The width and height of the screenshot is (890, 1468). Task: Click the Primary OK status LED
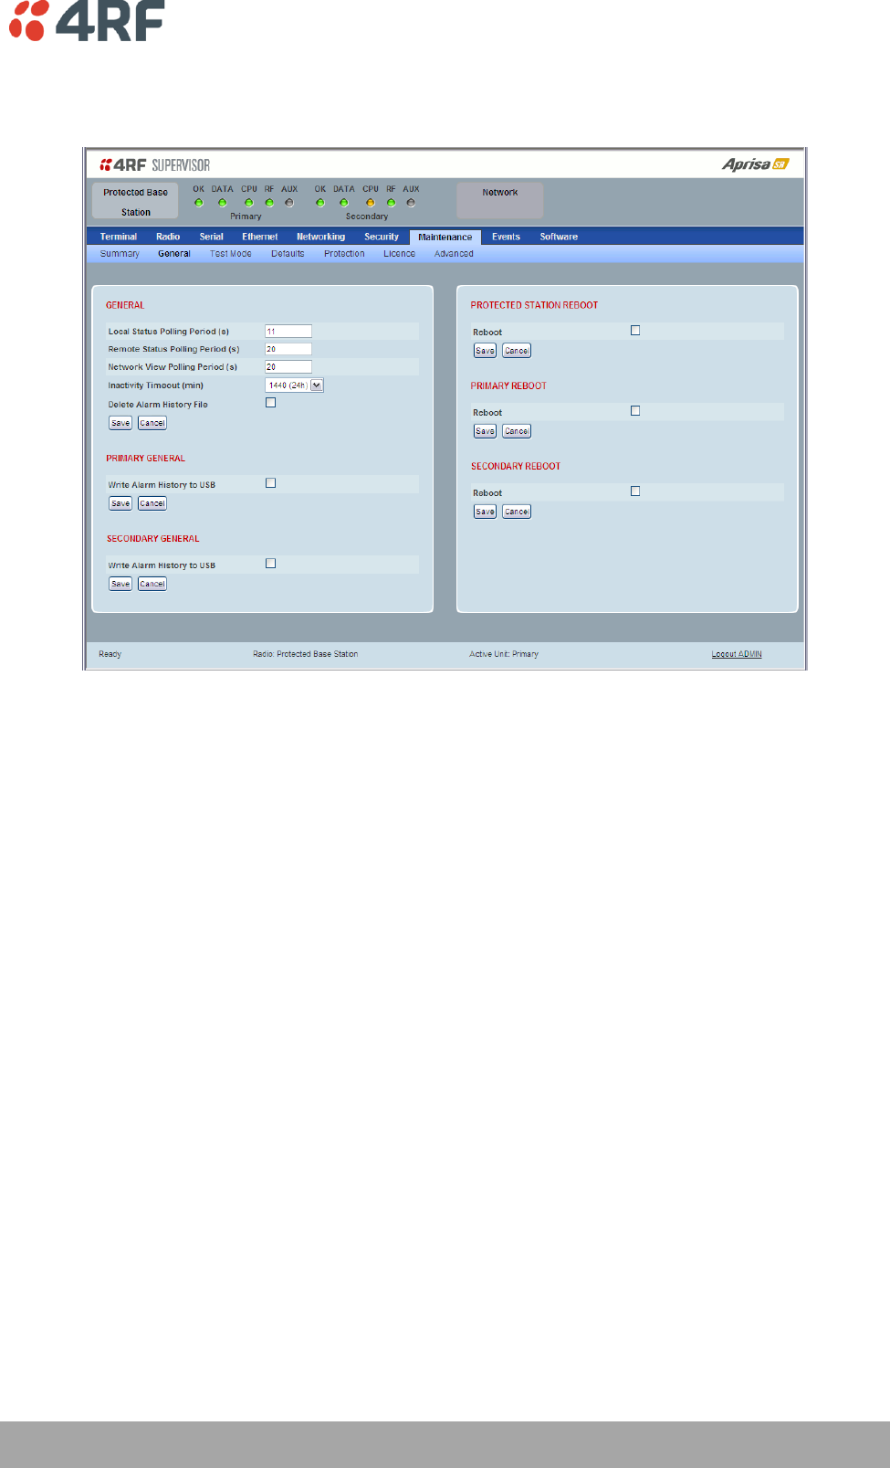pos(199,203)
